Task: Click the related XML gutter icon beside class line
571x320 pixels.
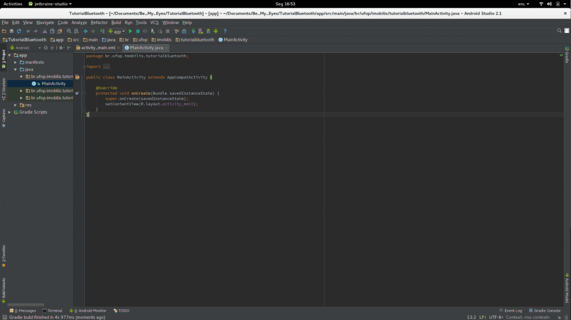Action: [78, 77]
